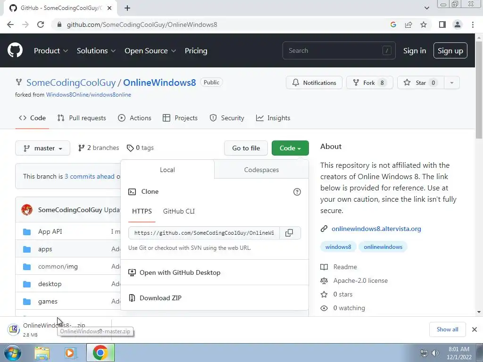
Task: Click the Go to file button
Action: pos(246,148)
